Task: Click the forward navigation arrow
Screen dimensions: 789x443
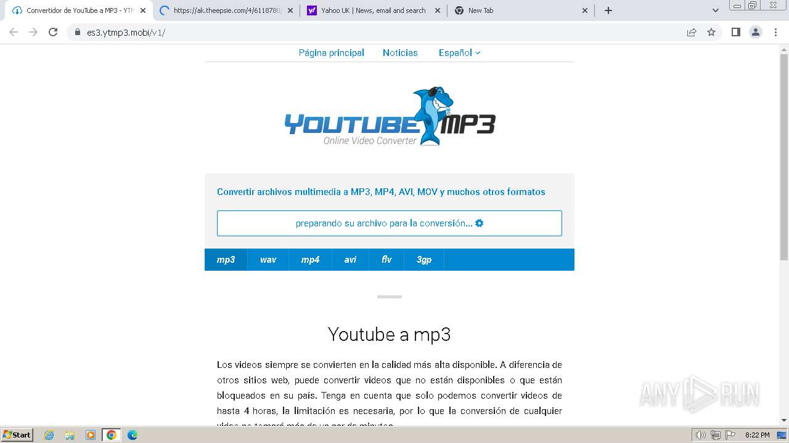Action: (x=33, y=32)
